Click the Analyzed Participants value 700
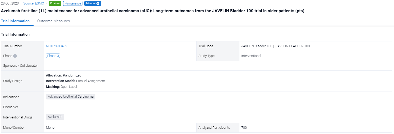This screenshot has height=134, width=394. point(244,128)
